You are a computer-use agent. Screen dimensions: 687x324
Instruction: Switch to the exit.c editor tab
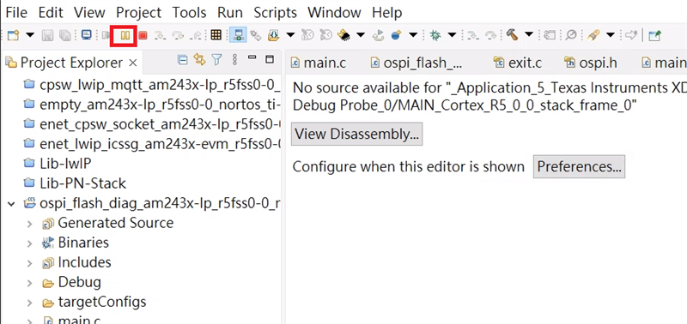pos(518,63)
